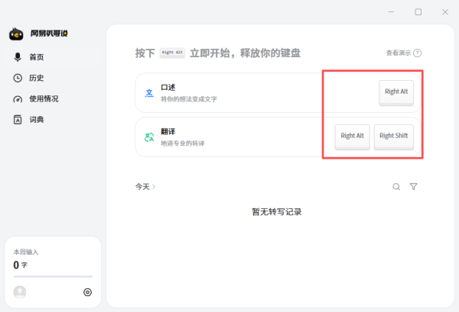Click the NetEase app logo icon

16,34
